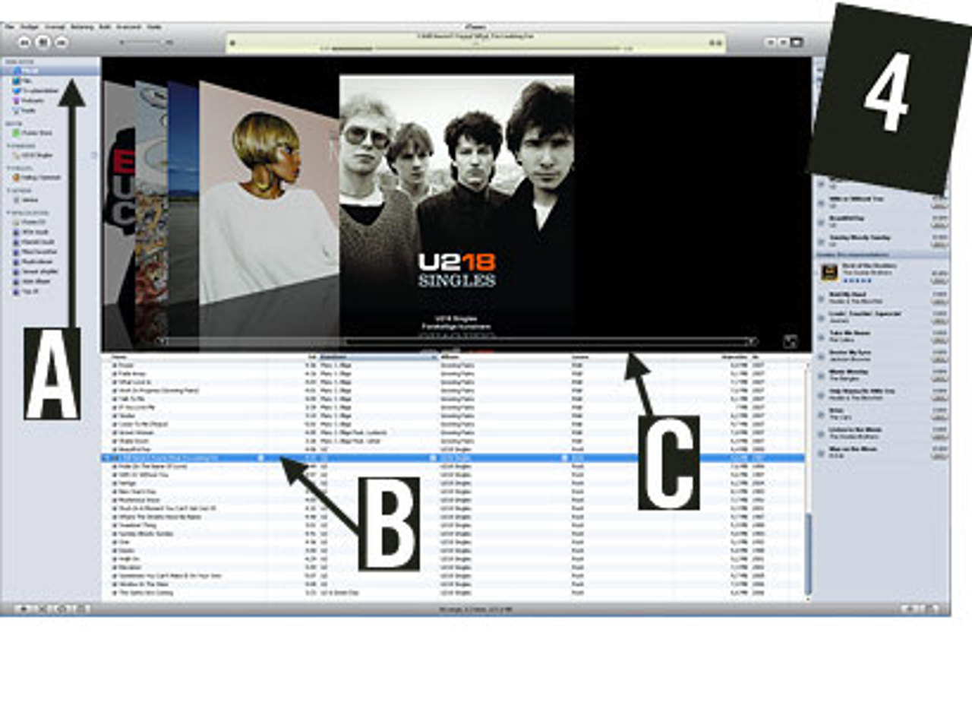Seek within the song progress bar in the display
The height and width of the screenshot is (712, 972).
click(476, 49)
